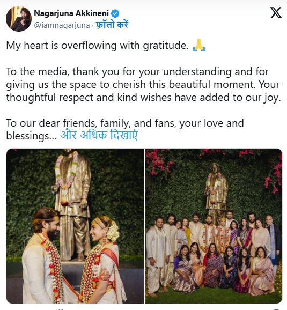Click the truncated 'blessings…' text

(x=31, y=136)
